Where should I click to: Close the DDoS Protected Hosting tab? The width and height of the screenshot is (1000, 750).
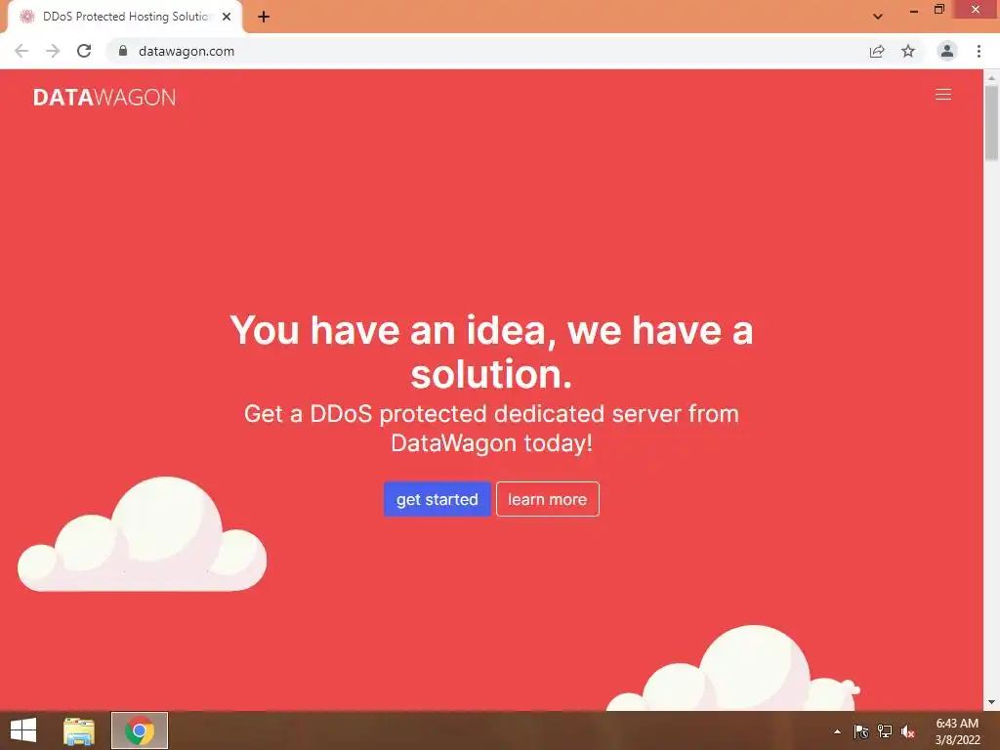click(x=227, y=17)
